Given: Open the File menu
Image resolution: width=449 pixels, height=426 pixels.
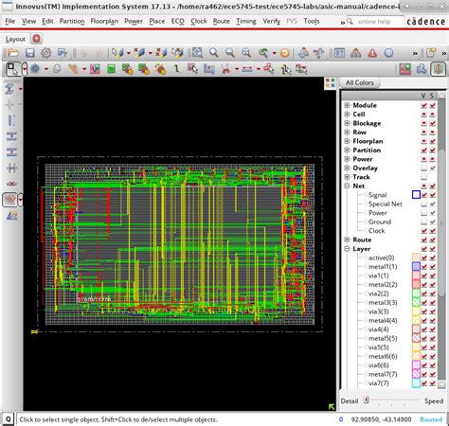Looking at the screenshot, I should point(10,21).
